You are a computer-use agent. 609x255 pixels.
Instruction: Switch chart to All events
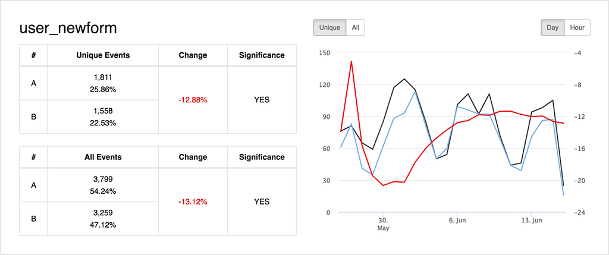pos(355,27)
